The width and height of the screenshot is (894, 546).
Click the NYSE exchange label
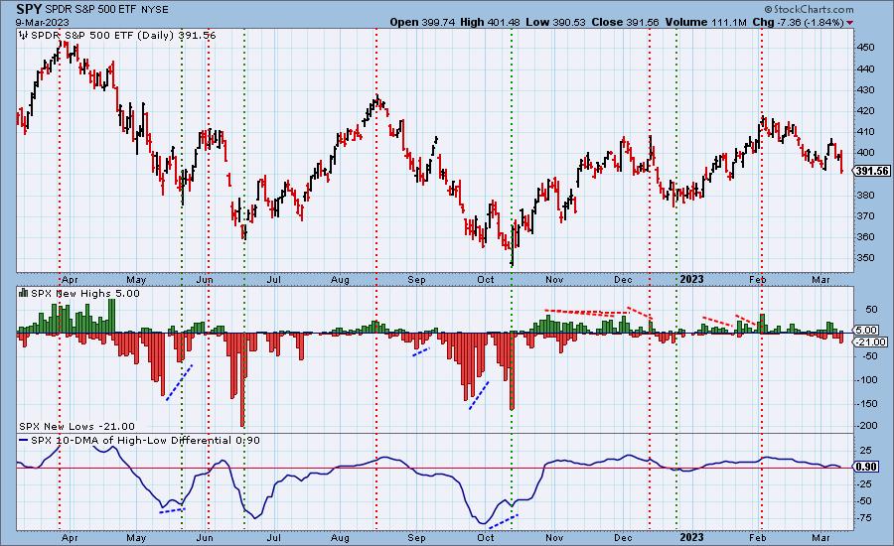click(153, 10)
